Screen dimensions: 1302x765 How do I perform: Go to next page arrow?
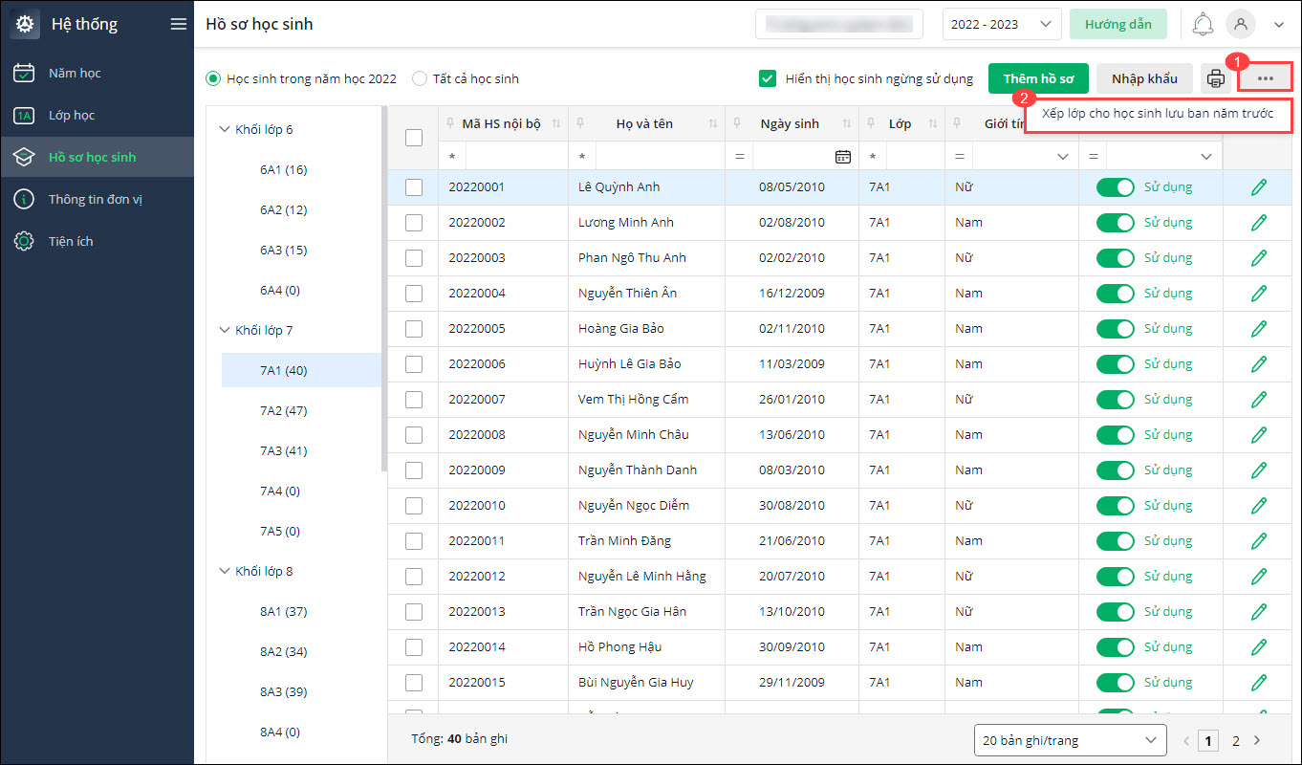1257,740
